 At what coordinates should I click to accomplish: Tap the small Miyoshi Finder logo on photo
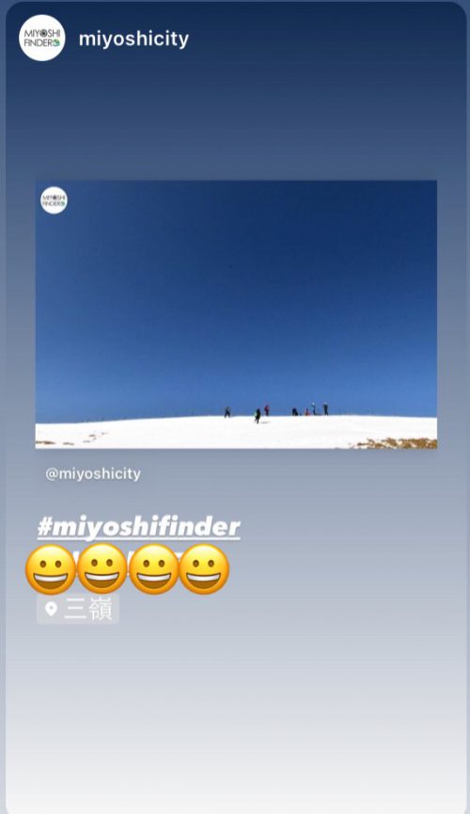coord(54,200)
